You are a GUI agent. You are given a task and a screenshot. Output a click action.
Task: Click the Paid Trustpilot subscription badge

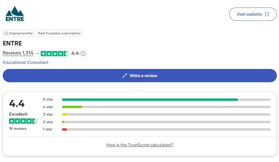click(59, 33)
